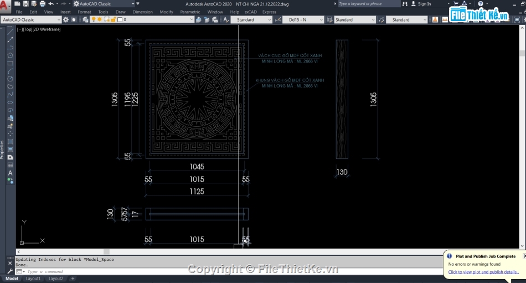Click to view plot and publish details link
This screenshot has height=283, width=526.
(x=483, y=272)
